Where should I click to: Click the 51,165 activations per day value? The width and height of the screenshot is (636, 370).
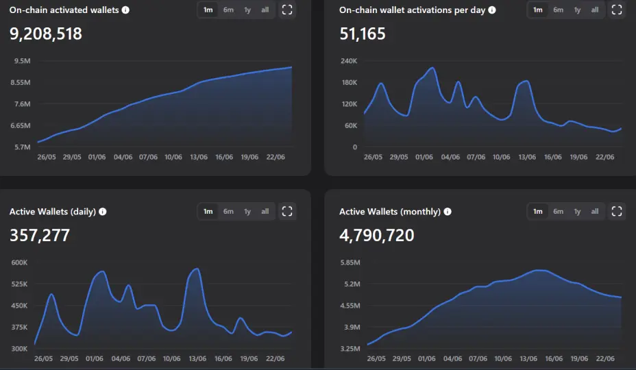[363, 34]
